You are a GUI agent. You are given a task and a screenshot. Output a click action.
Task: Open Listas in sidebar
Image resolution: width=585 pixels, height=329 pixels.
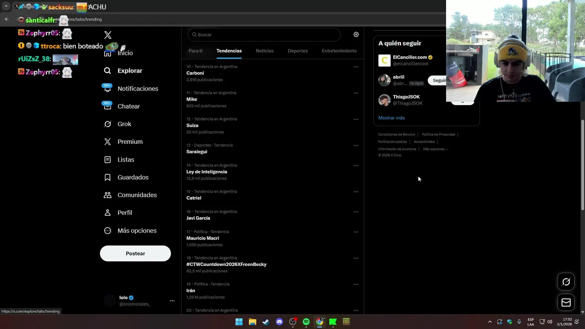point(119,159)
